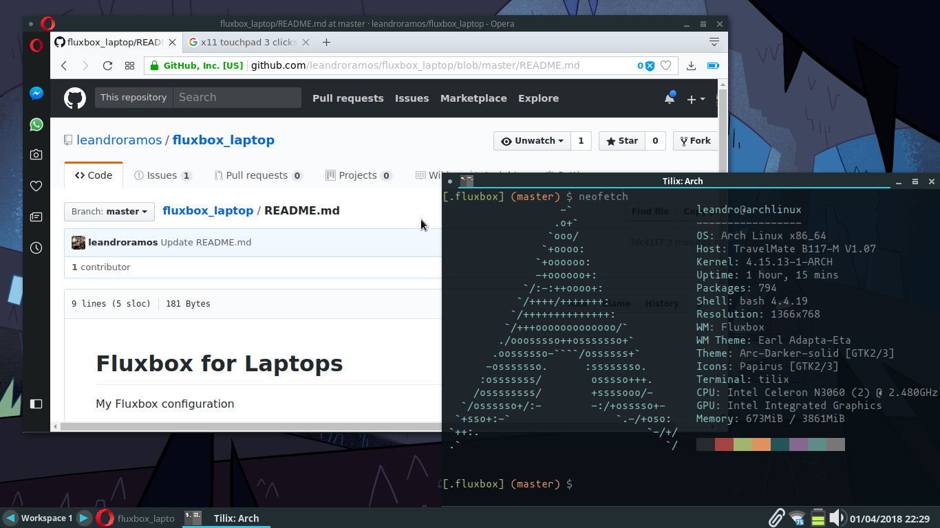Viewport: 940px width, 528px height.
Task: Click the 1 contributor text
Action: [101, 267]
